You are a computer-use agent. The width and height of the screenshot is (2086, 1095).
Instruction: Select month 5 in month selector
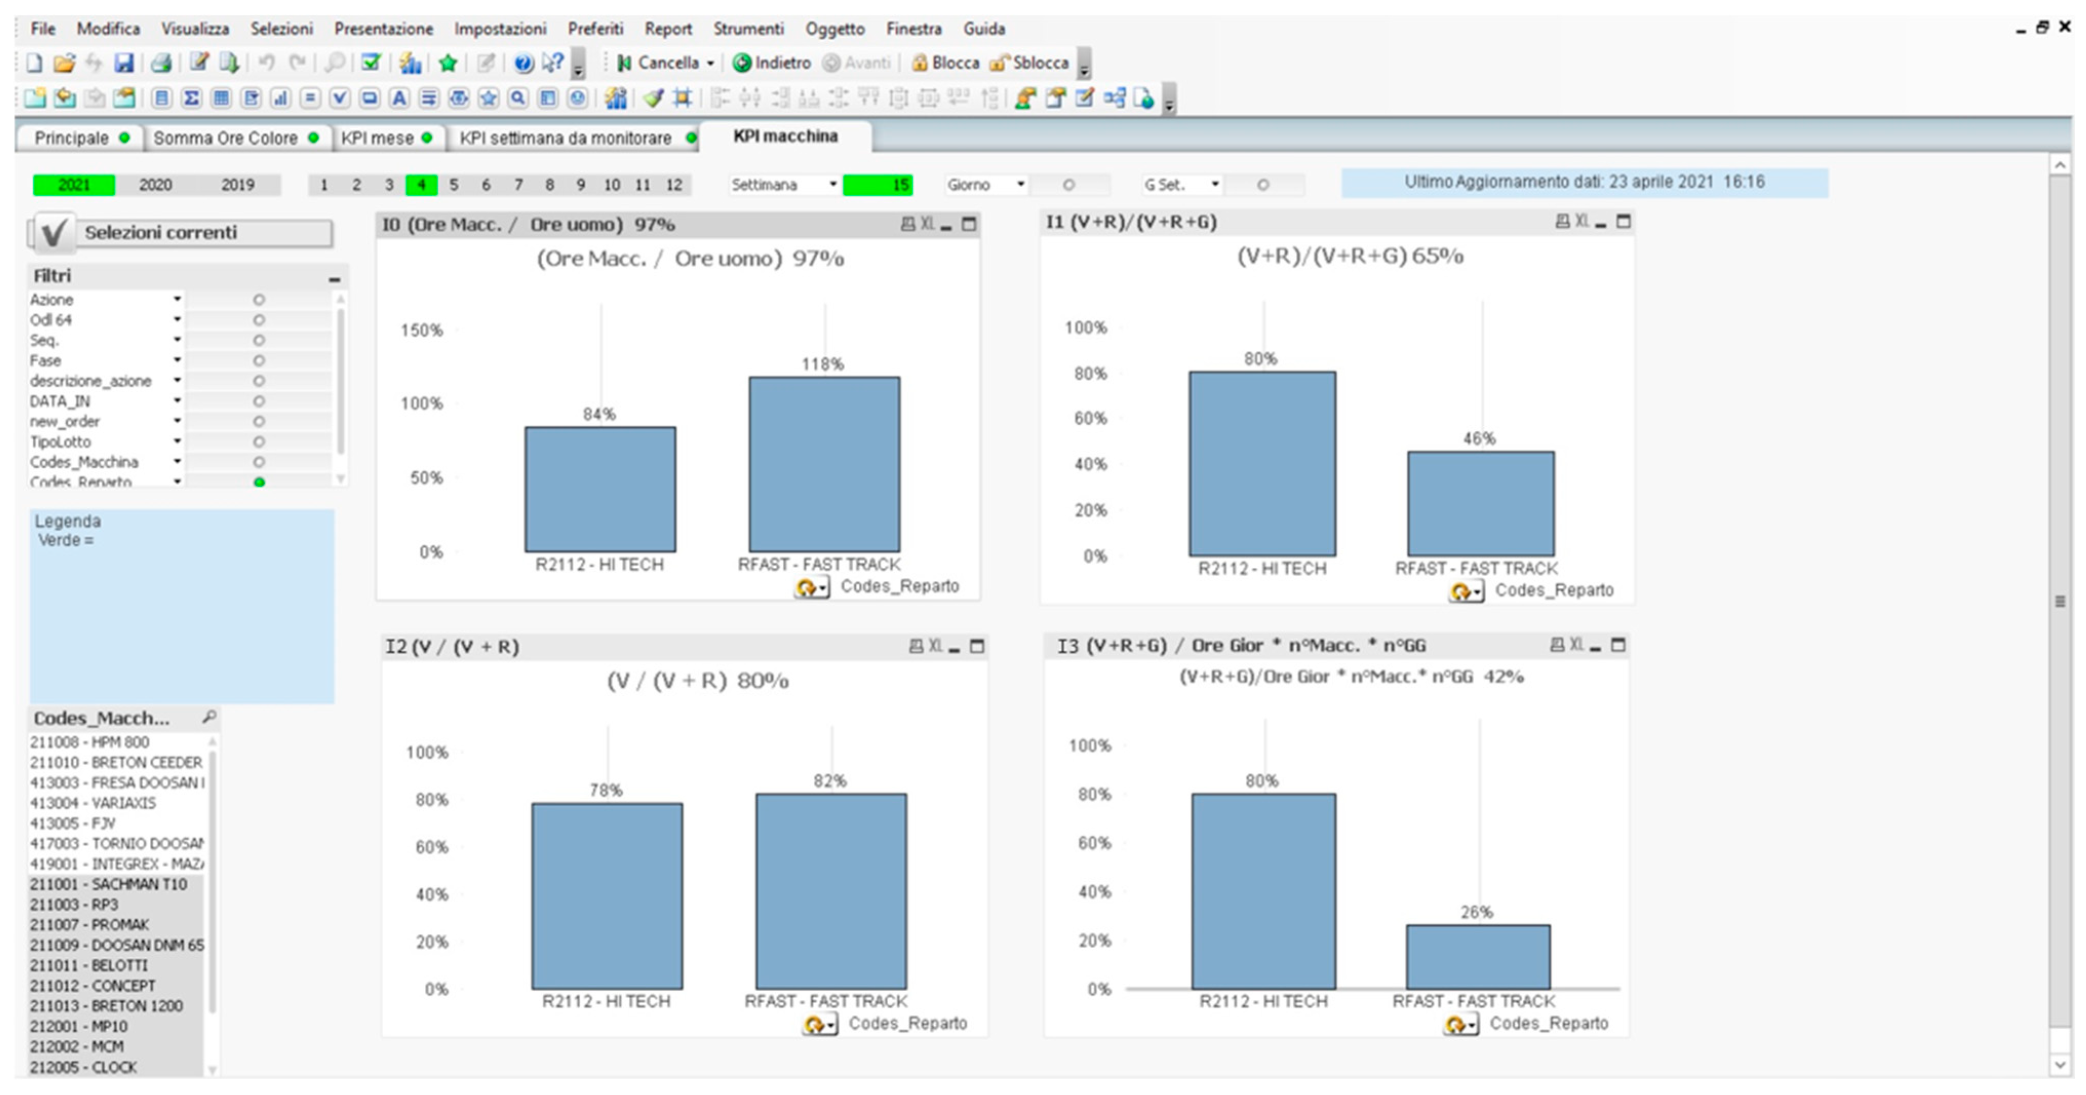pos(454,185)
